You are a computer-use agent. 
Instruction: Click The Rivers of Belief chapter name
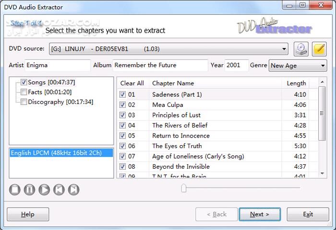[180, 125]
